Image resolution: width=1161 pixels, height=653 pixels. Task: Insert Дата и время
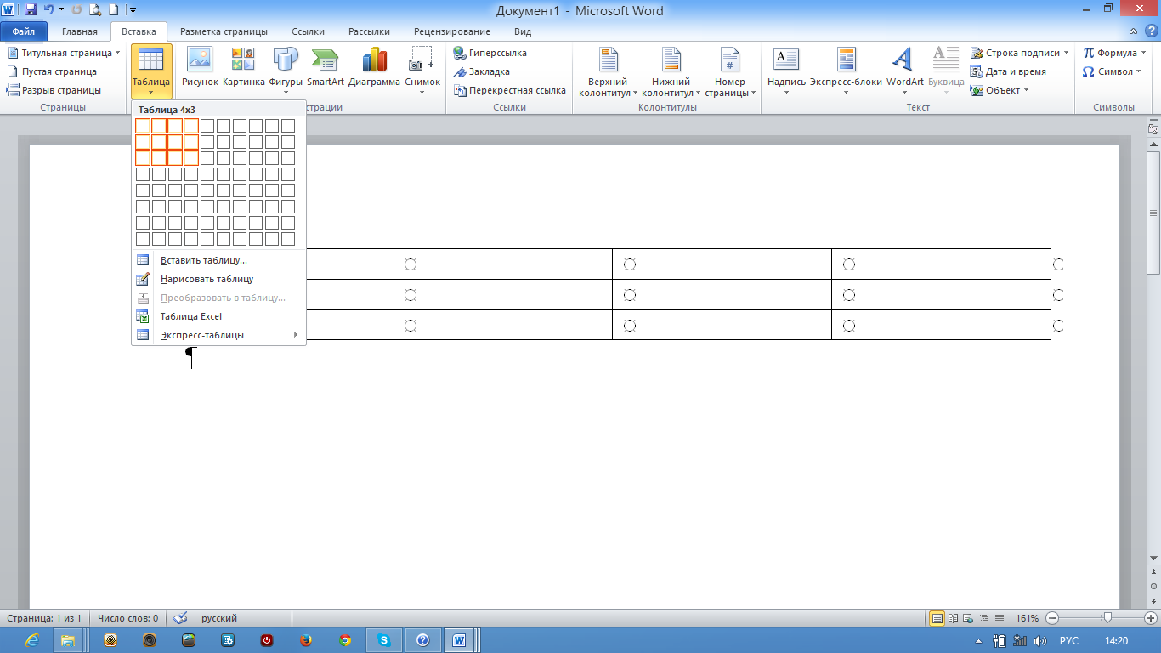pyautogui.click(x=1009, y=71)
